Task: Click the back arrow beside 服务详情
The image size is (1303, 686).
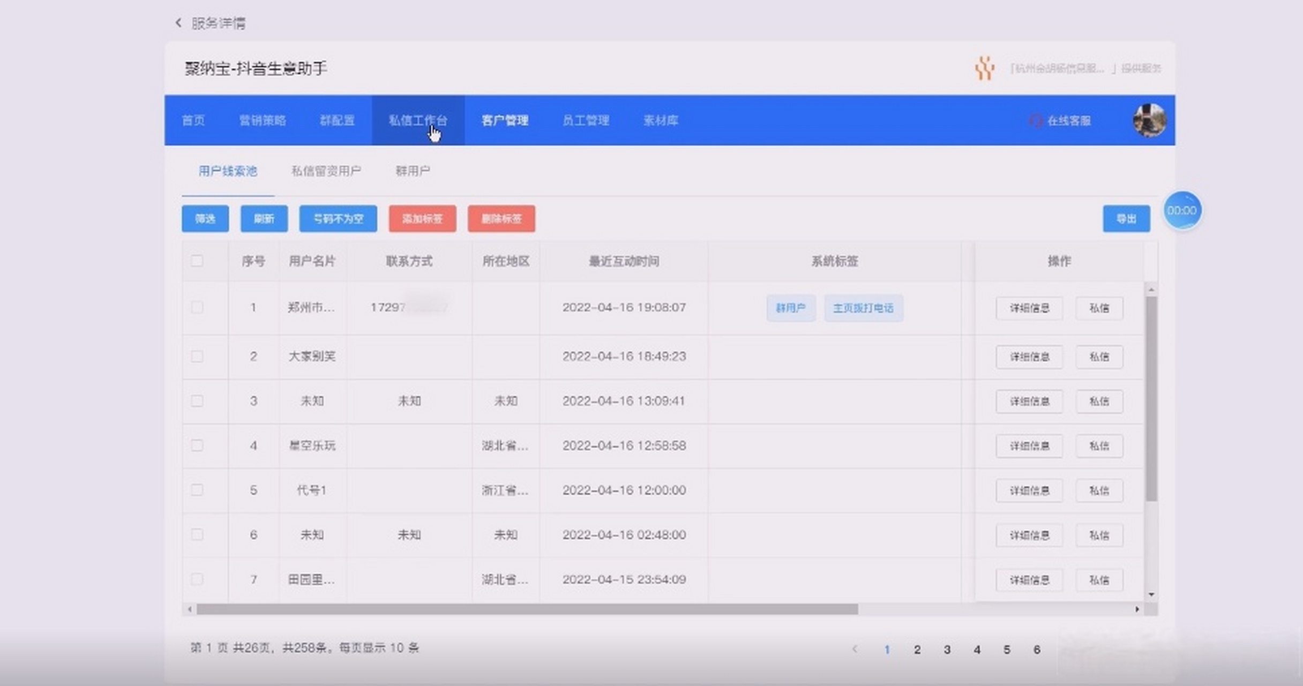Action: click(178, 22)
